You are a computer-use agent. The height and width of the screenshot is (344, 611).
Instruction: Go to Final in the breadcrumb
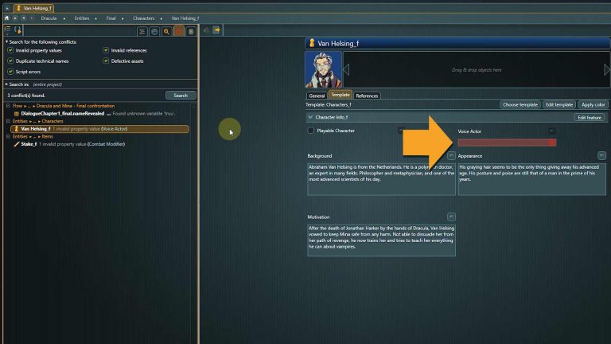tap(111, 18)
